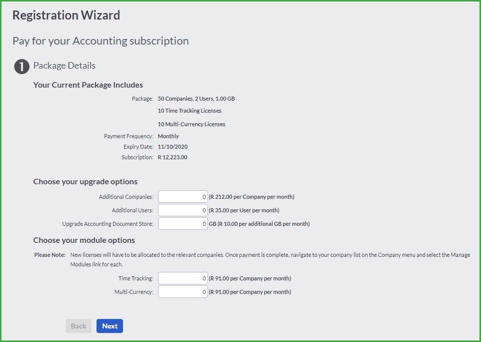The width and height of the screenshot is (481, 342).
Task: Click the 'Choose your upgrade options' heading
Action: (x=85, y=182)
